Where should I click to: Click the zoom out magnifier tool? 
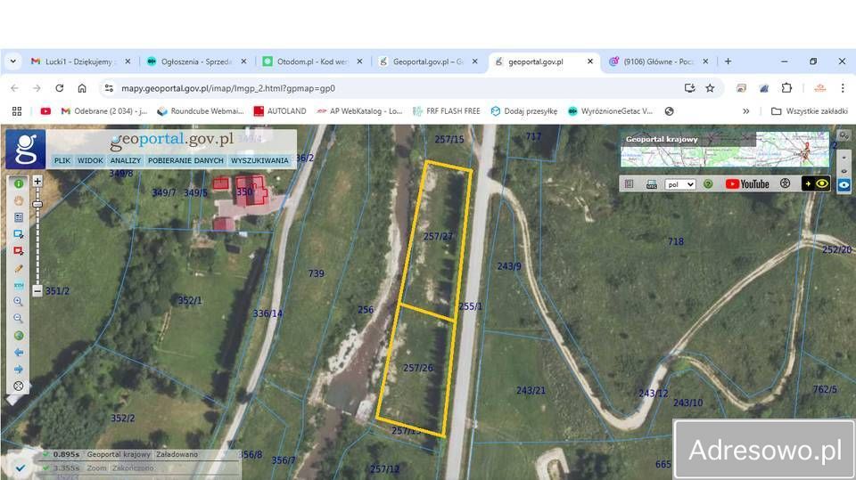click(x=18, y=319)
